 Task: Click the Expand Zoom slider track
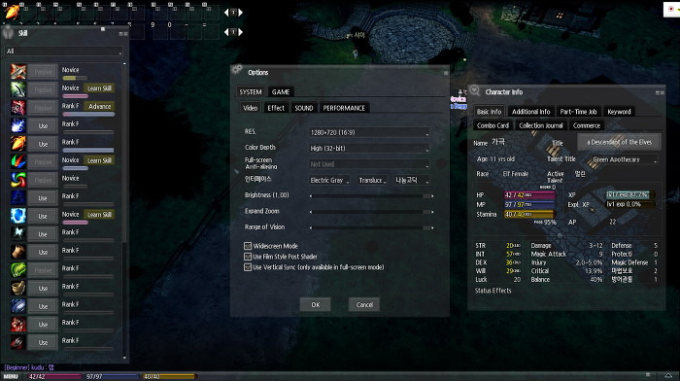coord(371,212)
